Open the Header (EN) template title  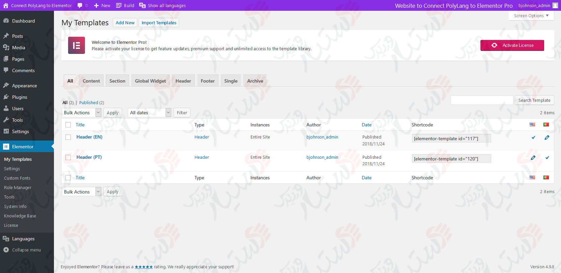[89, 137]
